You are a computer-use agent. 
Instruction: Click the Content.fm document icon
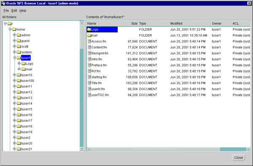(89, 47)
